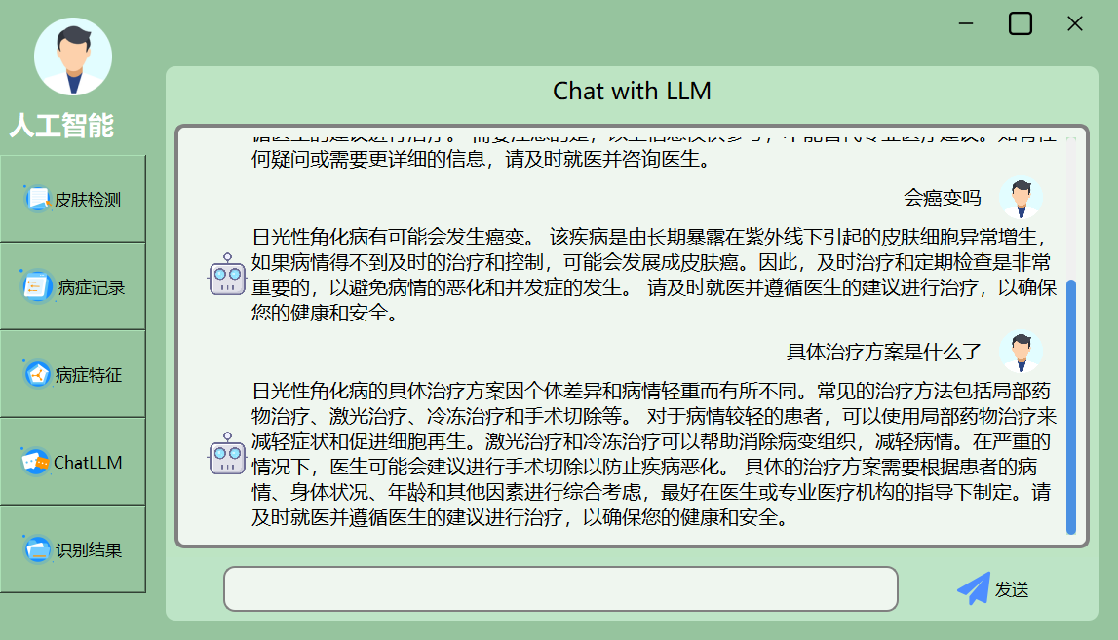Screen dimensions: 1118x640
Task: Click the doctor avatar above 人工智能
Action: pos(73,56)
